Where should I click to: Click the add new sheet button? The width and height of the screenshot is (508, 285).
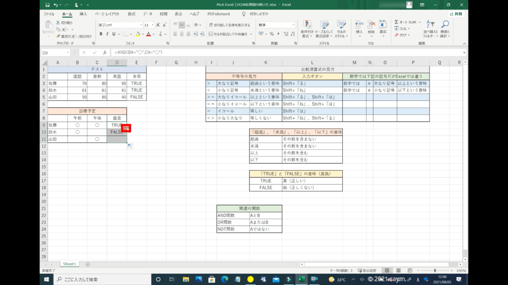coord(88,264)
